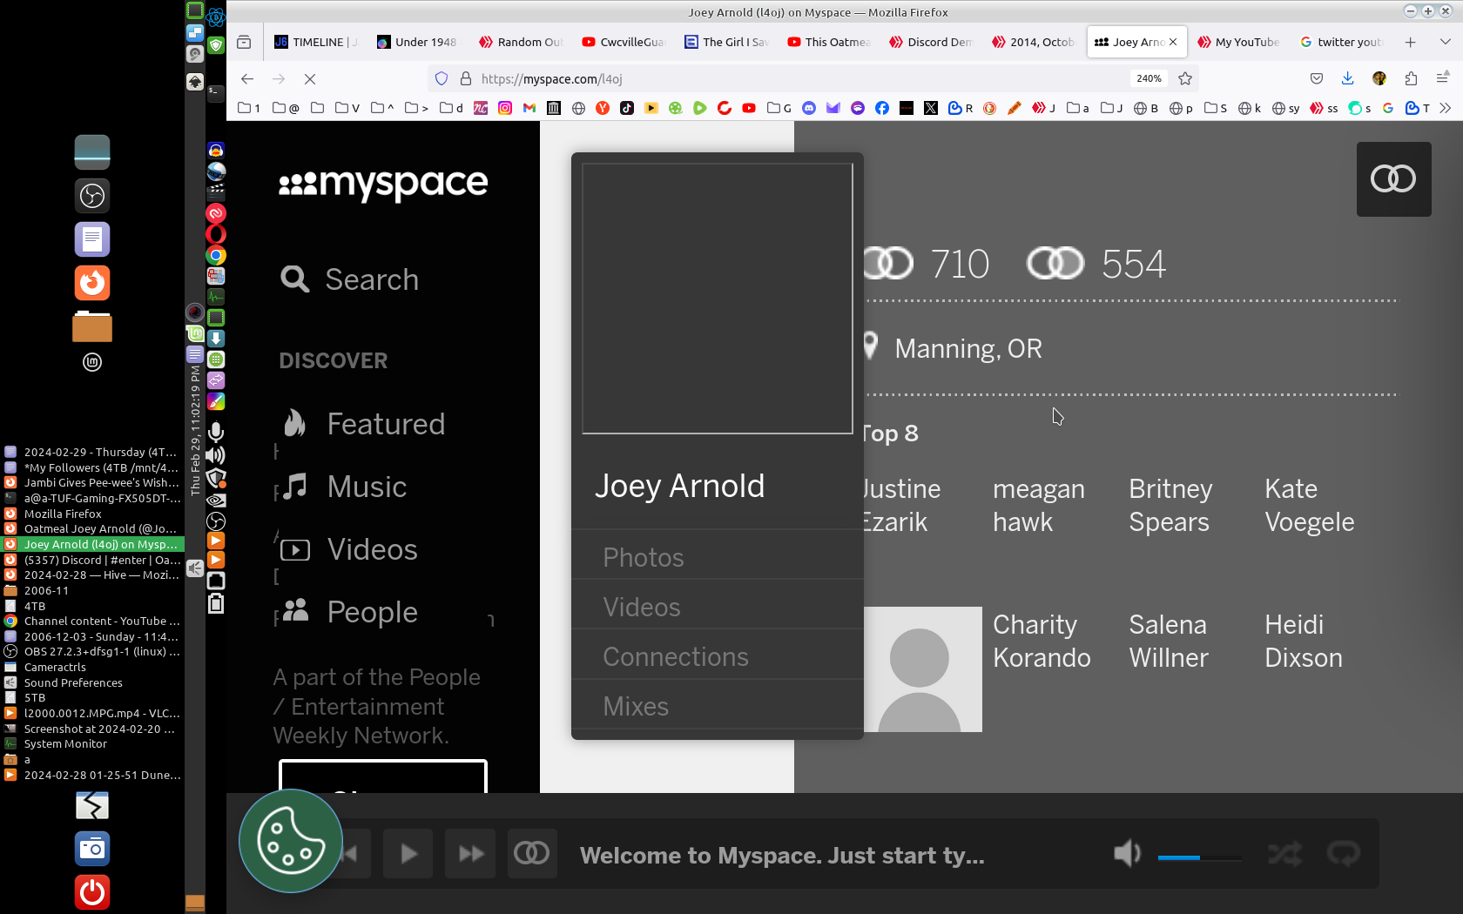Viewport: 1463px width, 914px height.
Task: Click the play button in player
Action: pyautogui.click(x=408, y=854)
